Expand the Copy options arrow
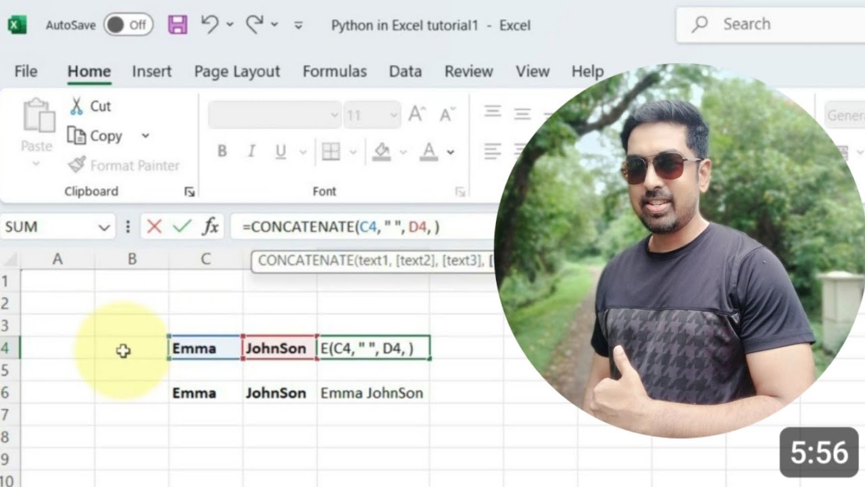The width and height of the screenshot is (865, 487). (x=145, y=136)
